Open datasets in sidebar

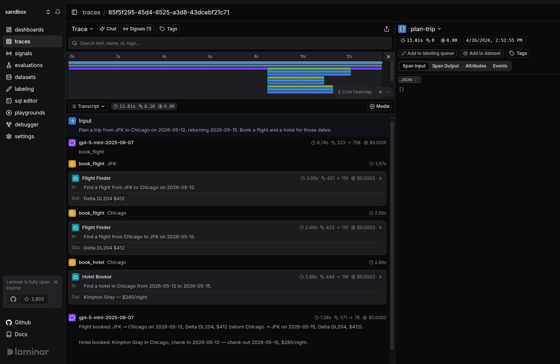(33, 77)
